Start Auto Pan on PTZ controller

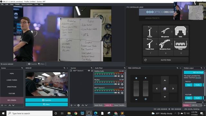[166, 60]
